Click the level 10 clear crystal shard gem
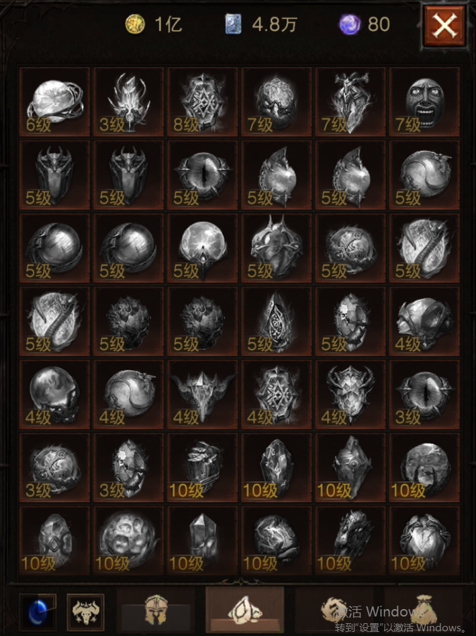The image size is (476, 636). point(203,541)
